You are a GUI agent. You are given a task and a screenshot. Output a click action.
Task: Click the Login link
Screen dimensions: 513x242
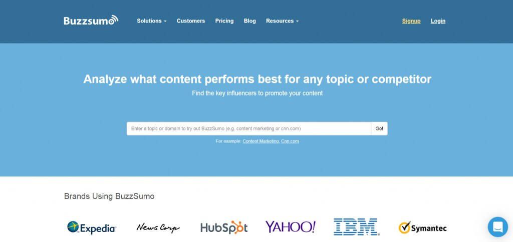coord(438,21)
